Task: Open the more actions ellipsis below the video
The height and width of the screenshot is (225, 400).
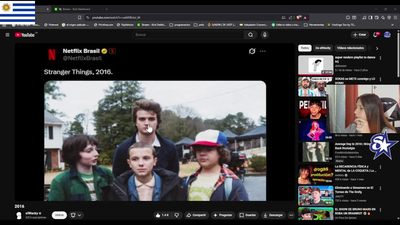Action: click(x=291, y=215)
